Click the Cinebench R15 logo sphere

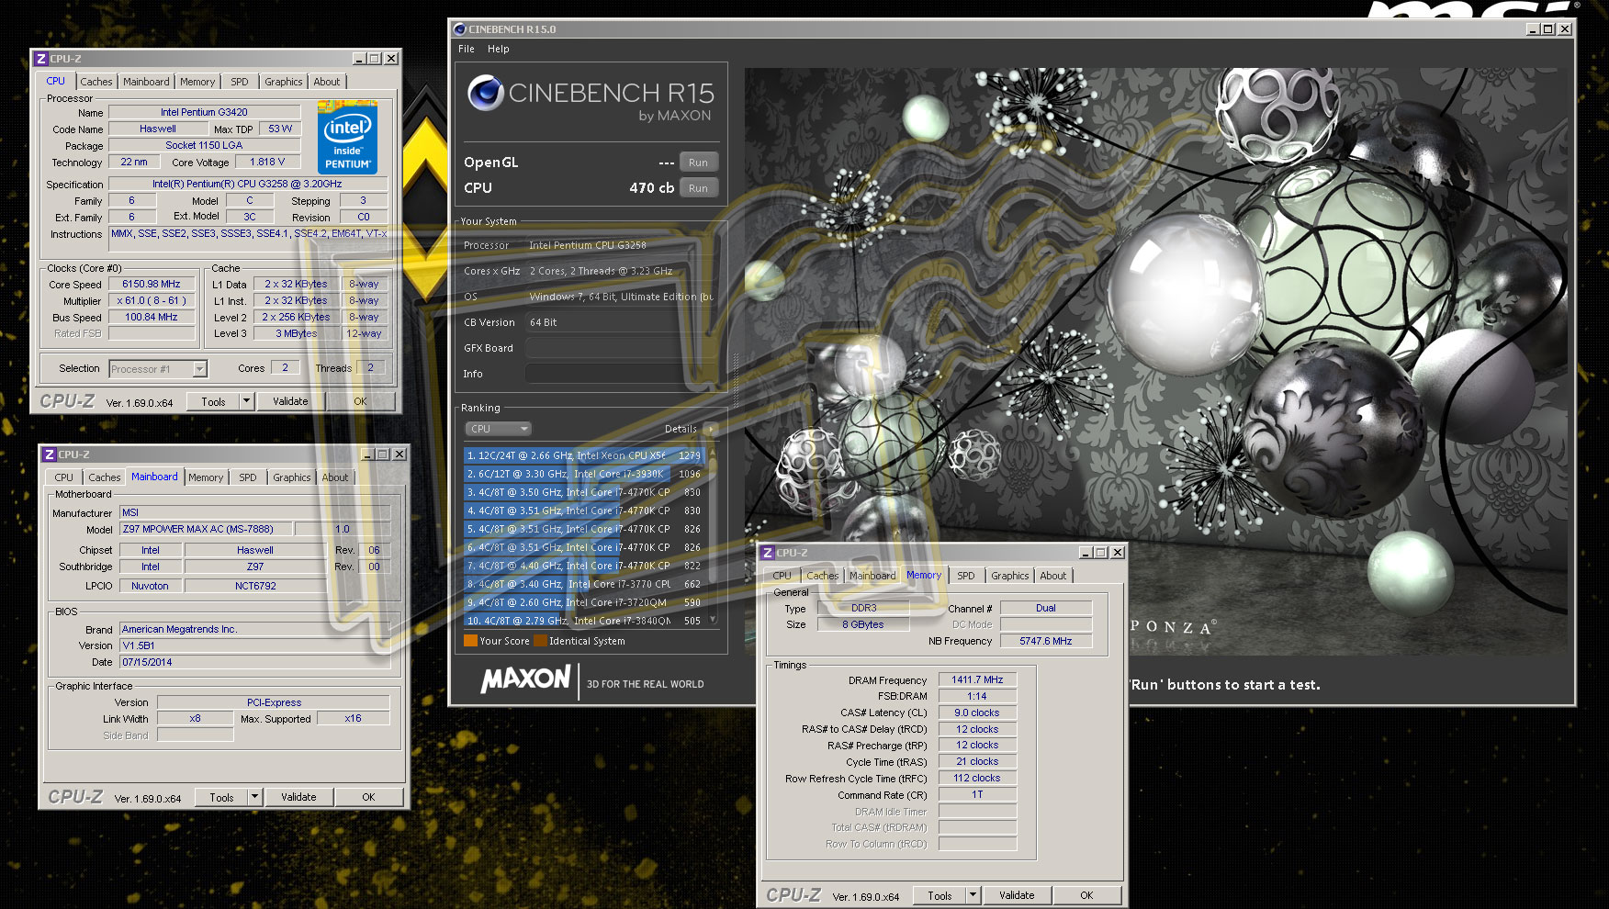[486, 93]
